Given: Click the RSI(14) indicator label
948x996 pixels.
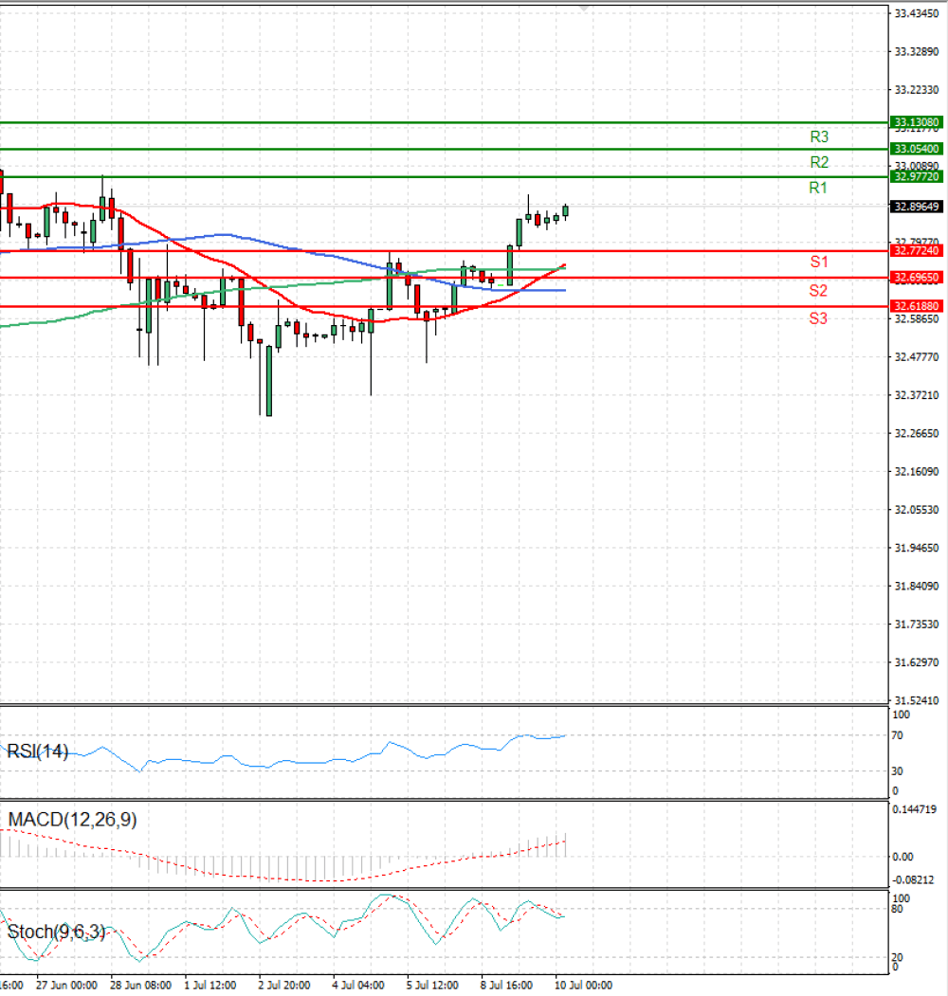Looking at the screenshot, I should 38,752.
